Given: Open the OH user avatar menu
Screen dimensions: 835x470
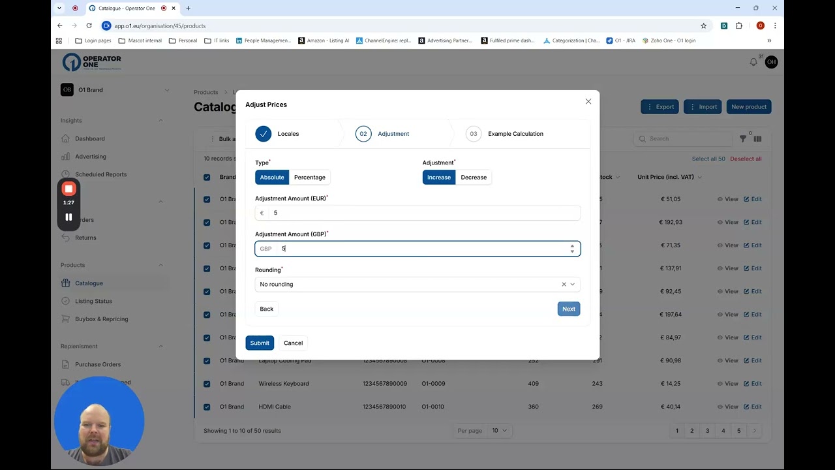Looking at the screenshot, I should coord(771,62).
